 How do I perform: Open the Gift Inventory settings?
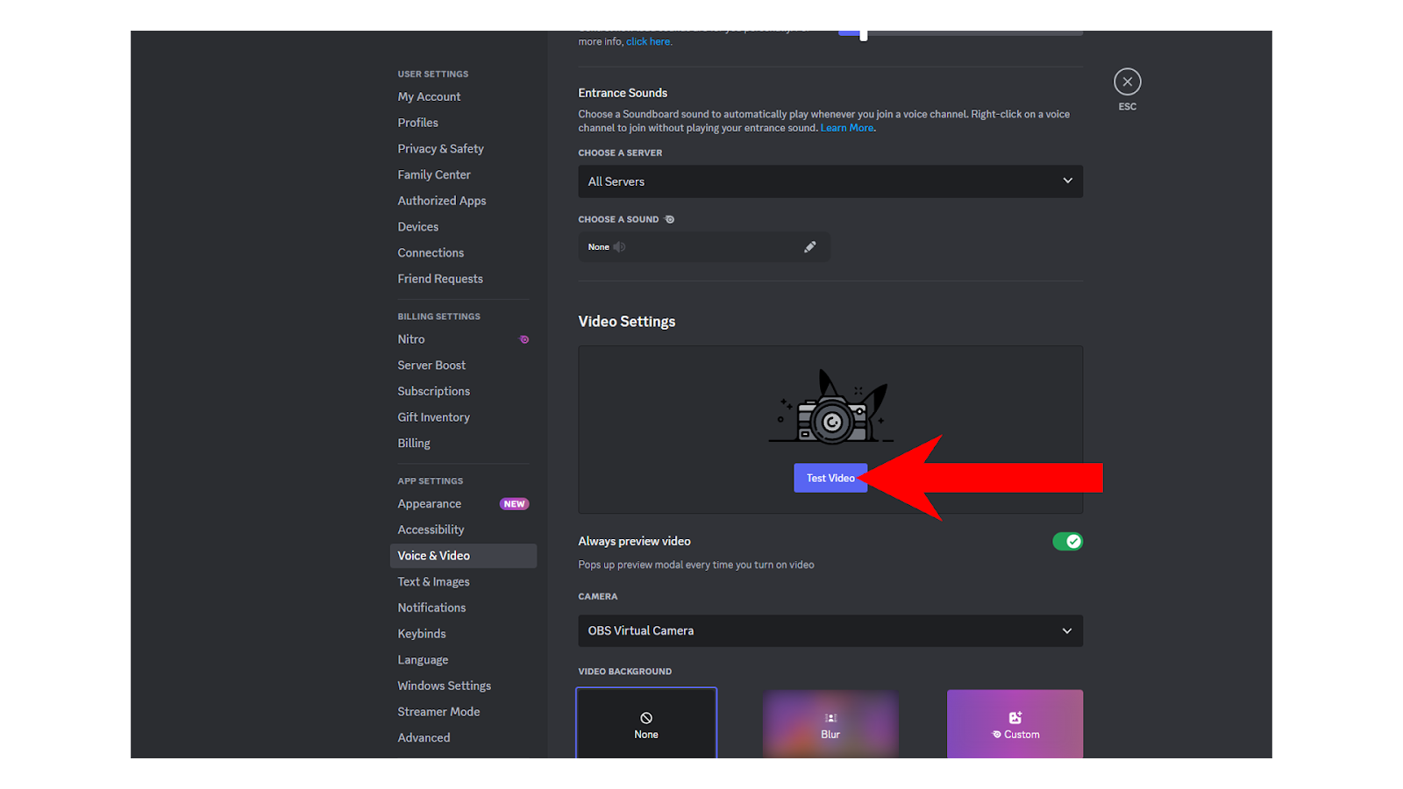433,416
